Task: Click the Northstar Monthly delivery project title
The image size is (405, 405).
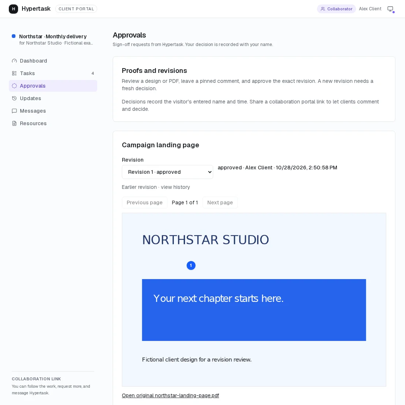Action: click(x=53, y=36)
